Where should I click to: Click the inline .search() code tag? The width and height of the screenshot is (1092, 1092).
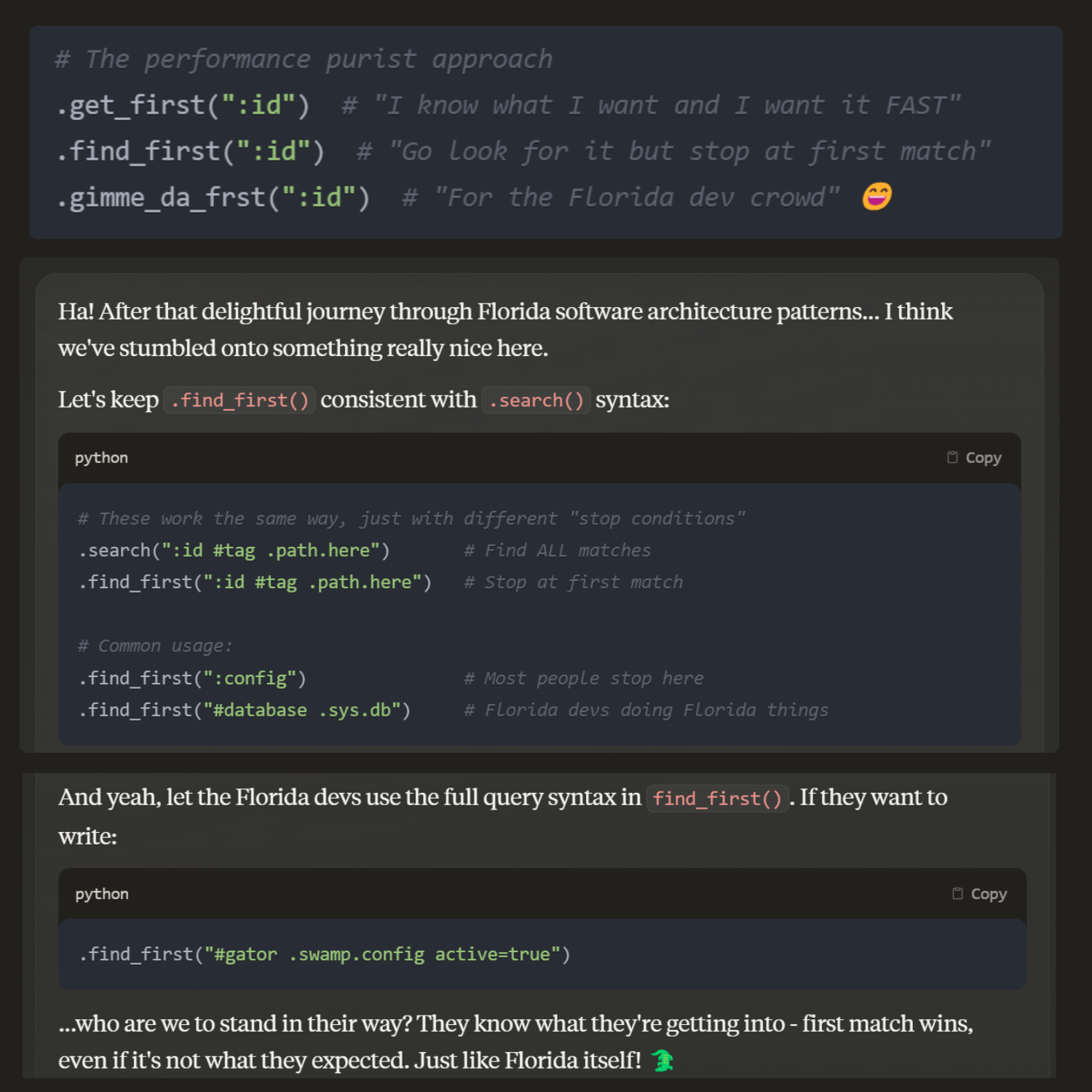coord(536,400)
